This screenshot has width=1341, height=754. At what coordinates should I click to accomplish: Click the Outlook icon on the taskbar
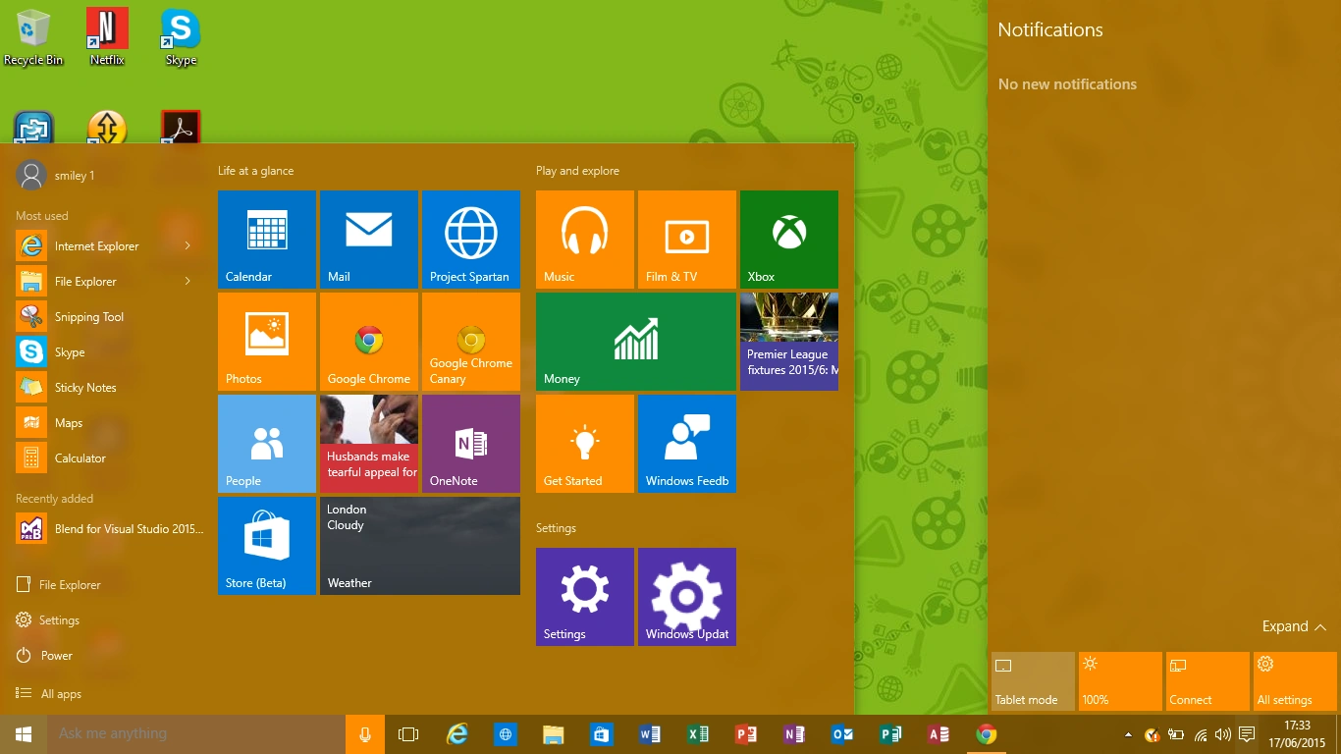tap(842, 734)
